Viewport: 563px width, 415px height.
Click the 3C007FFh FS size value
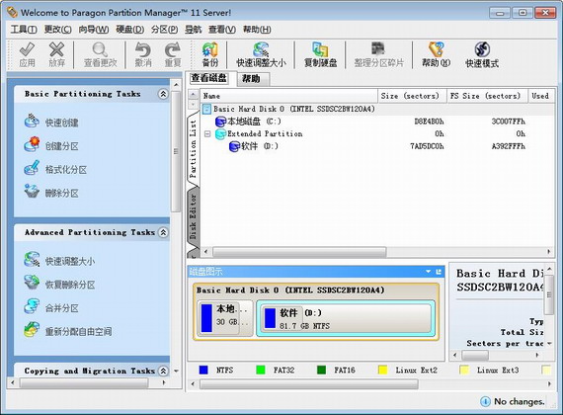[508, 122]
